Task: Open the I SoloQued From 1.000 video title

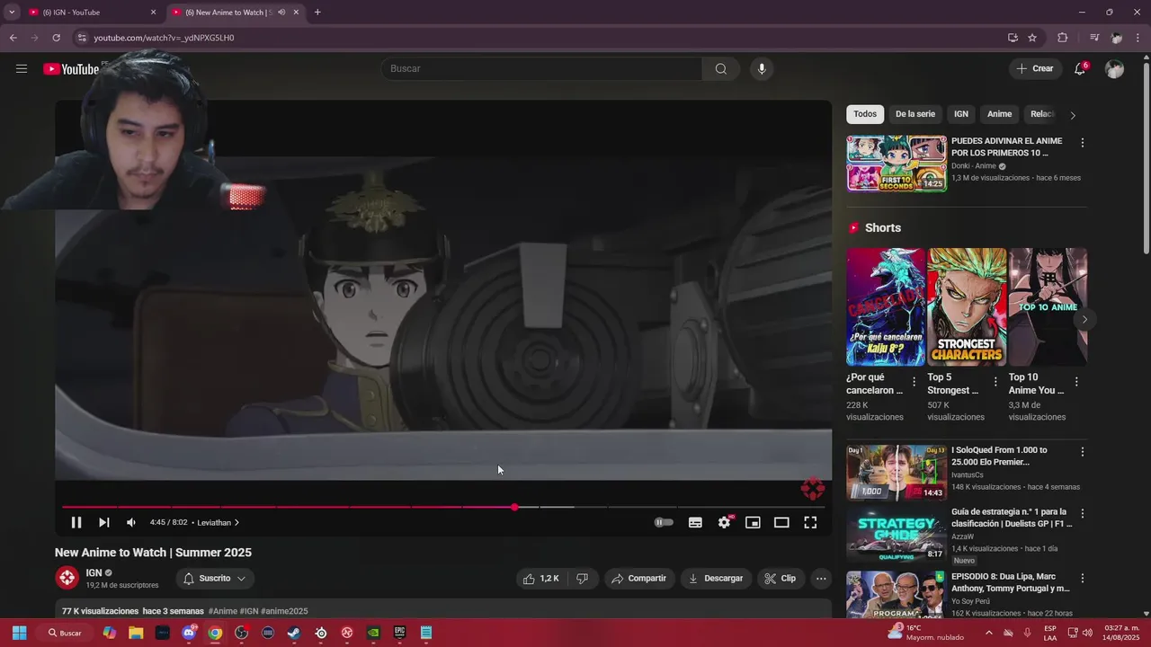Action: click(999, 456)
